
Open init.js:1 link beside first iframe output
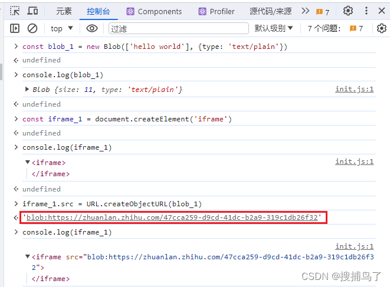point(355,161)
